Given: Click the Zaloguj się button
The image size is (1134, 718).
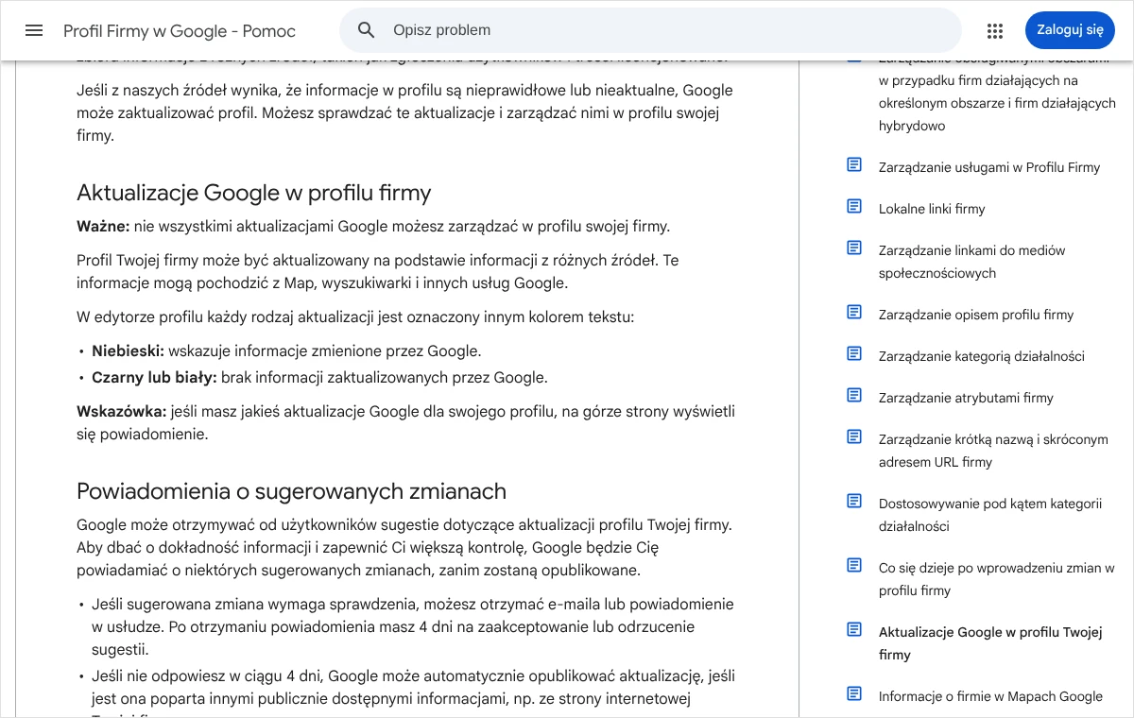Looking at the screenshot, I should pos(1070,30).
